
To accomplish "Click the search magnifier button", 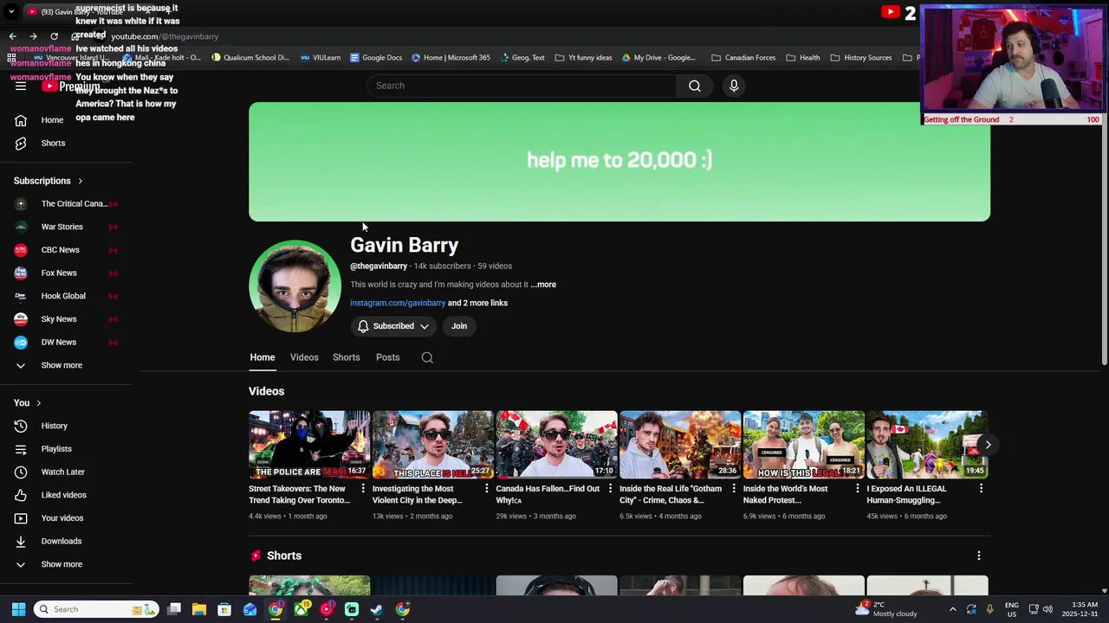I will tap(695, 86).
